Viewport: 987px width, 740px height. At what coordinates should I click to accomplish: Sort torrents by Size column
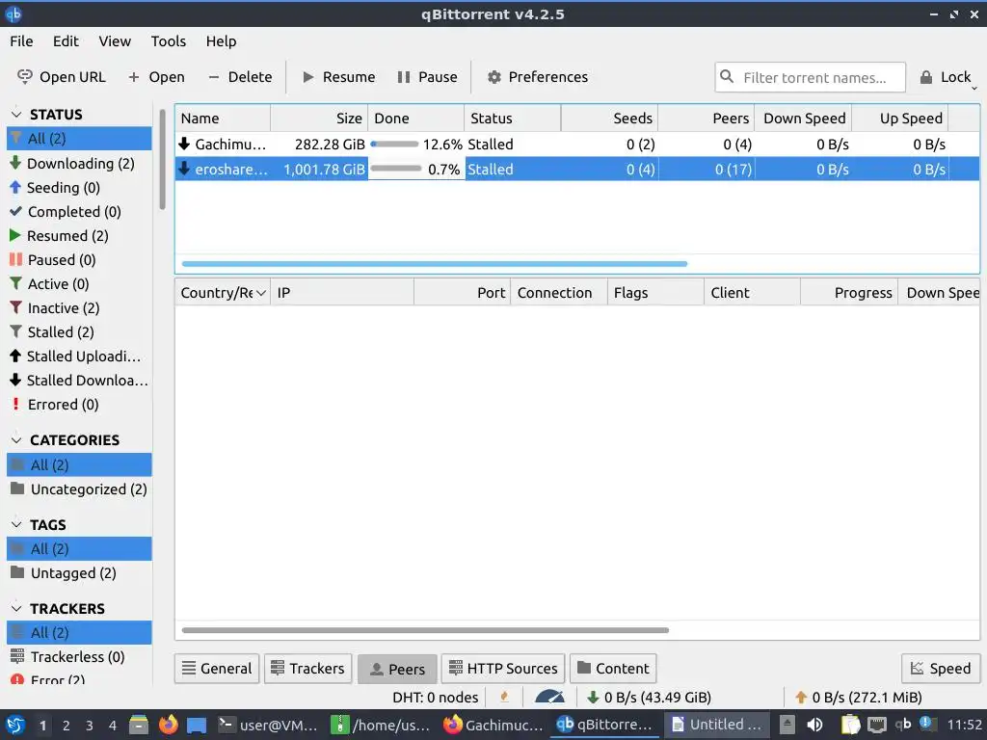pyautogui.click(x=319, y=119)
